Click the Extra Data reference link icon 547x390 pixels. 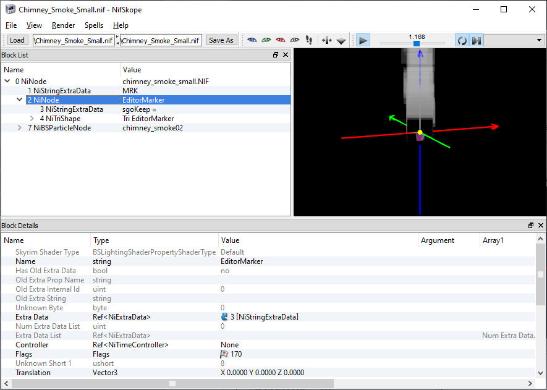[x=224, y=317]
